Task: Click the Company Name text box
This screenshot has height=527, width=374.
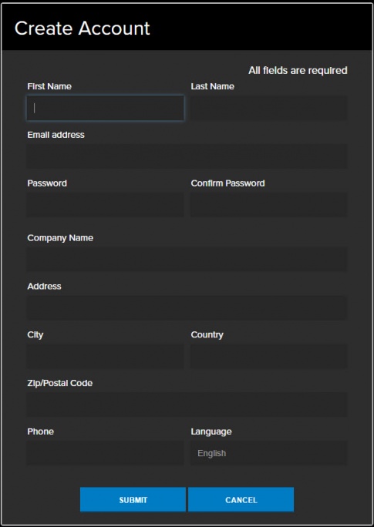Action: [x=187, y=260]
